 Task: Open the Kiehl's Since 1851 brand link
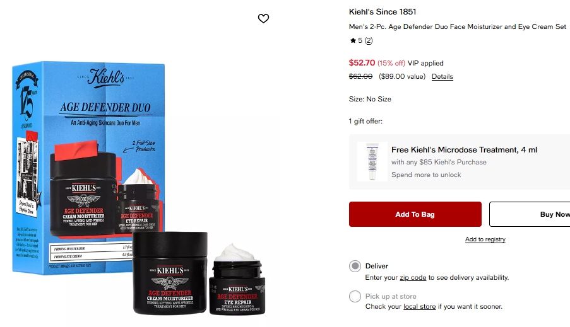click(x=383, y=11)
